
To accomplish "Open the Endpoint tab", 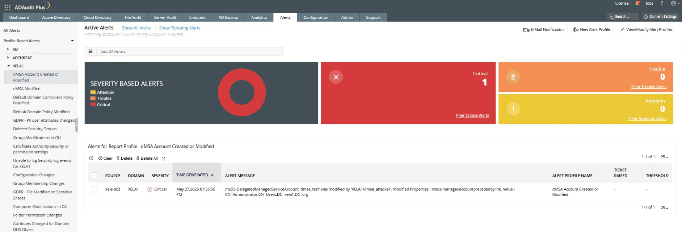I will coord(197,17).
